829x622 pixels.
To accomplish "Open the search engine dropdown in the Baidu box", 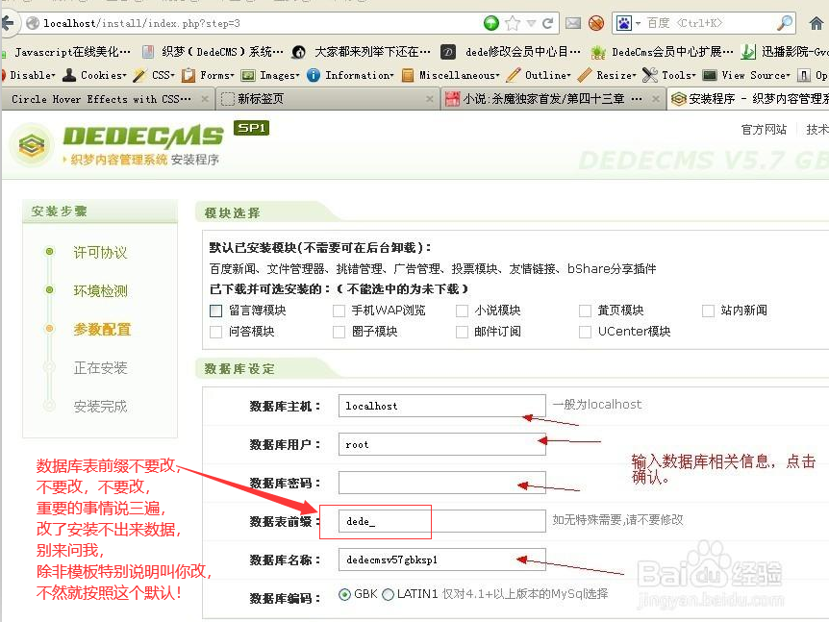I will click(636, 21).
